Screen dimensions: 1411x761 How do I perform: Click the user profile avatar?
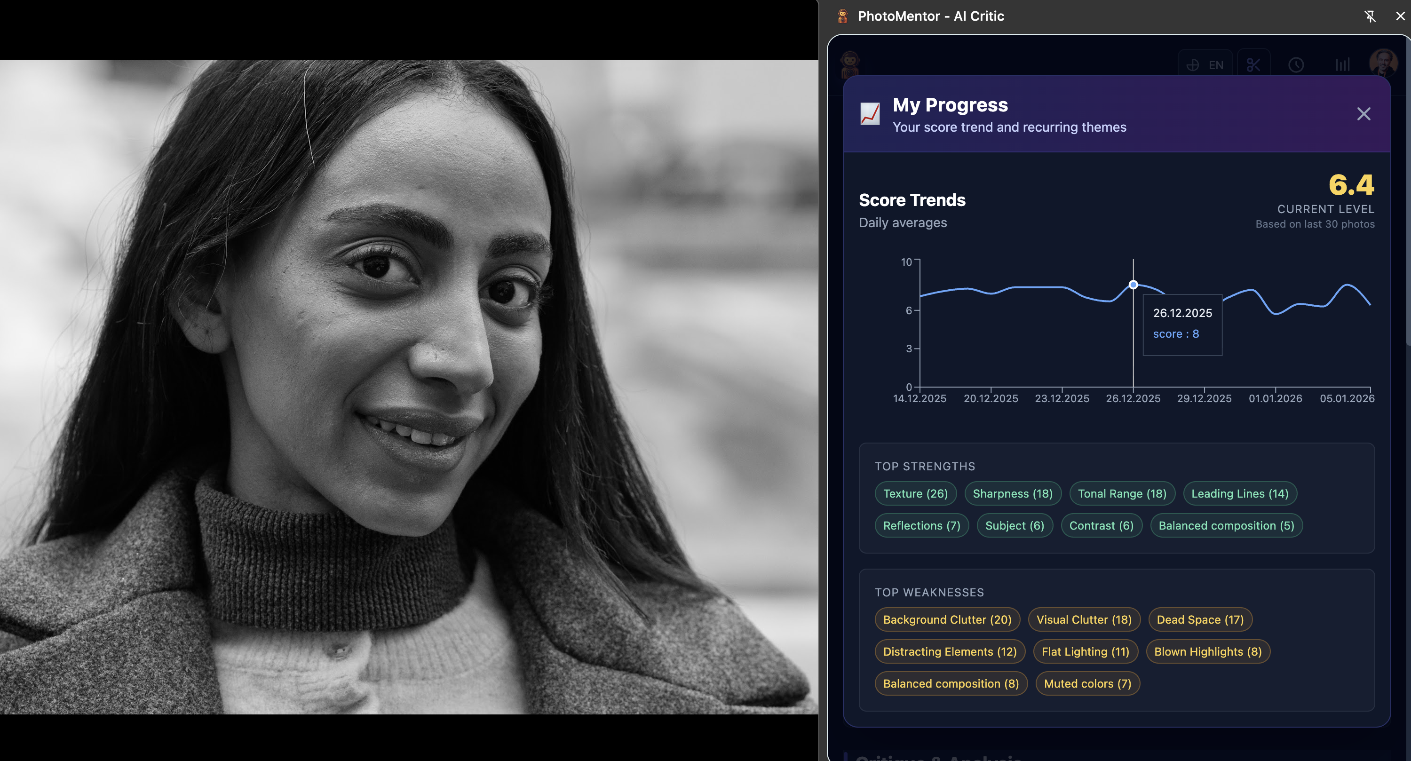pyautogui.click(x=1382, y=63)
